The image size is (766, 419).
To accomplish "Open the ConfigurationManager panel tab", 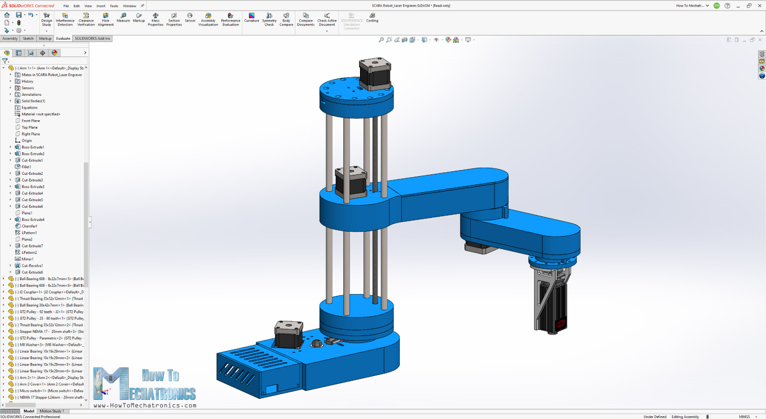I will [x=31, y=53].
